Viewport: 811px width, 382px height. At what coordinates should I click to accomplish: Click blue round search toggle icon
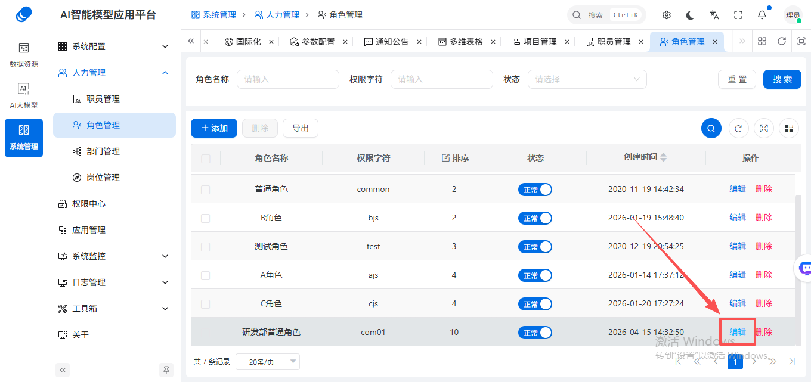[711, 128]
